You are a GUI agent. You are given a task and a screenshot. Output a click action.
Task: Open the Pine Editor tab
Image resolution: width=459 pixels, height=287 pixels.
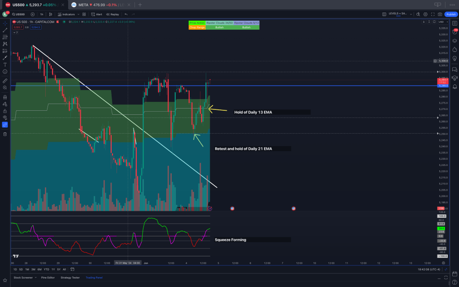click(x=47, y=278)
